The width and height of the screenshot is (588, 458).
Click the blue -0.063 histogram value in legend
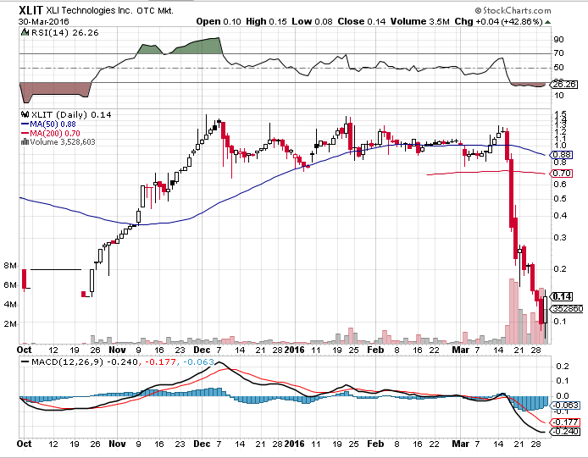(198, 362)
